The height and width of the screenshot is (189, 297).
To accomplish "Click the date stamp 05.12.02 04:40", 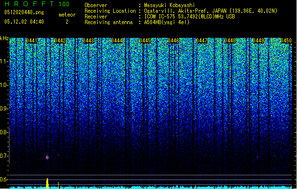I will (x=24, y=22).
